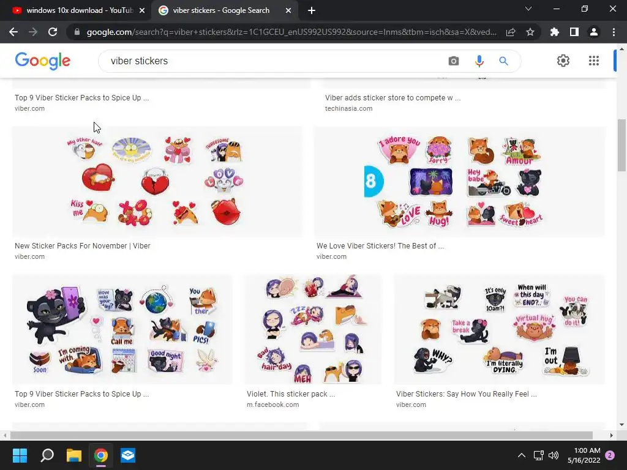Open Violet. This sticker pack link
Viewport: 627px width, 470px height.
[x=291, y=394]
